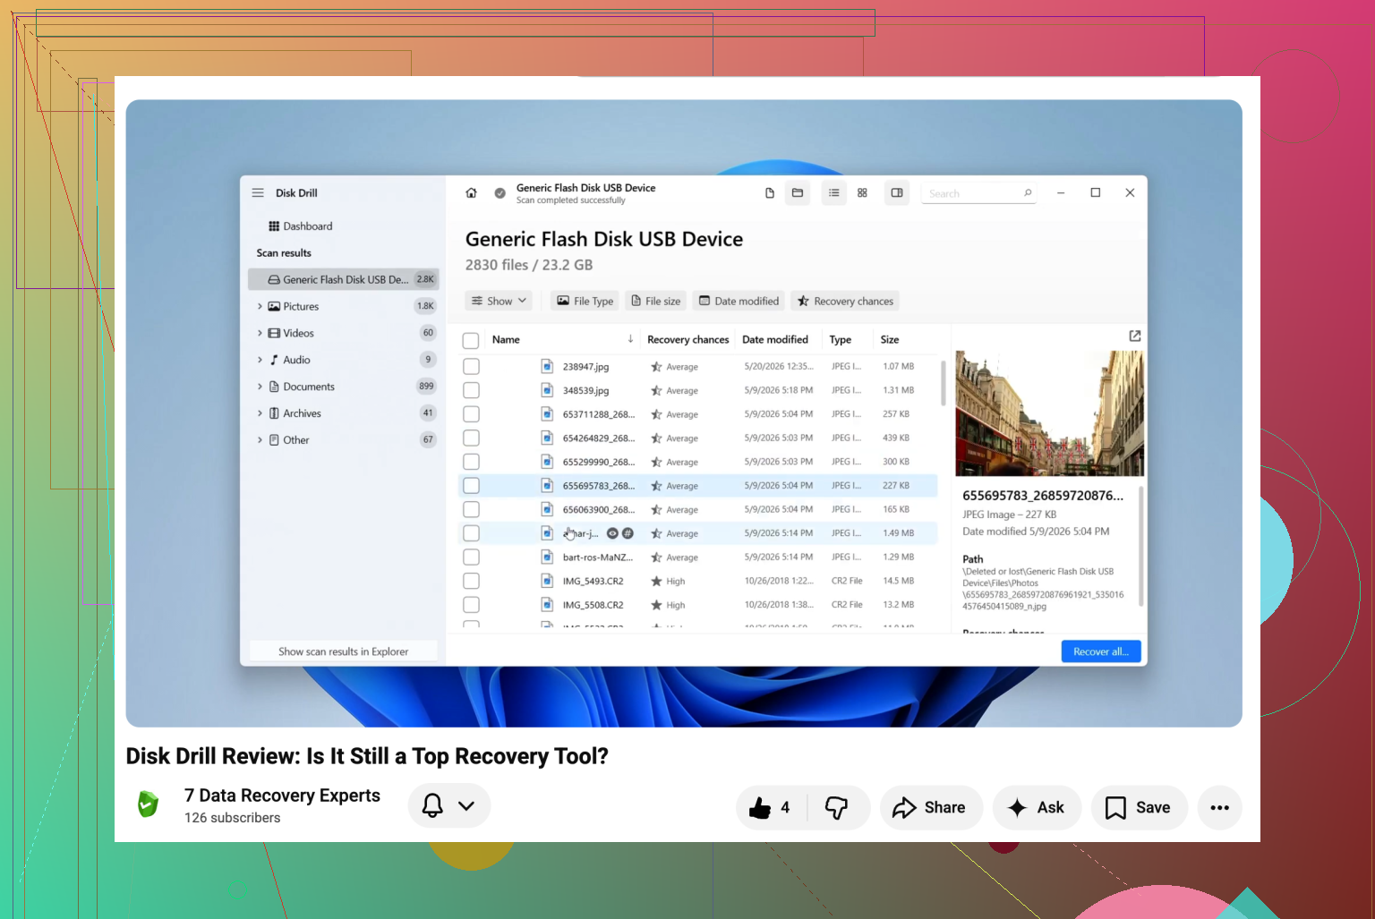The height and width of the screenshot is (919, 1375).
Task: Sort by Recovery chances column header
Action: click(687, 339)
